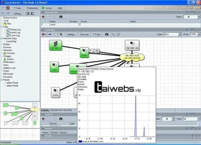
Task: Select the PEPE device on map
Action: [84, 52]
